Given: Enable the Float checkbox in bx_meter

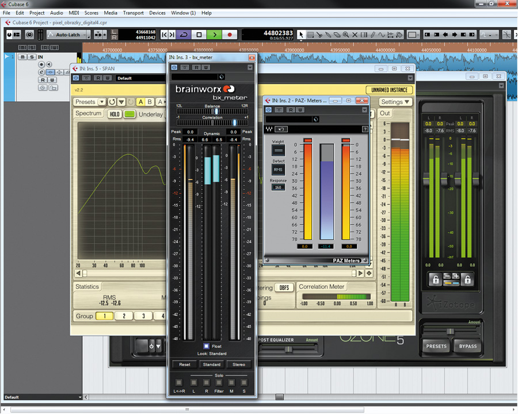Looking at the screenshot, I should [x=207, y=346].
